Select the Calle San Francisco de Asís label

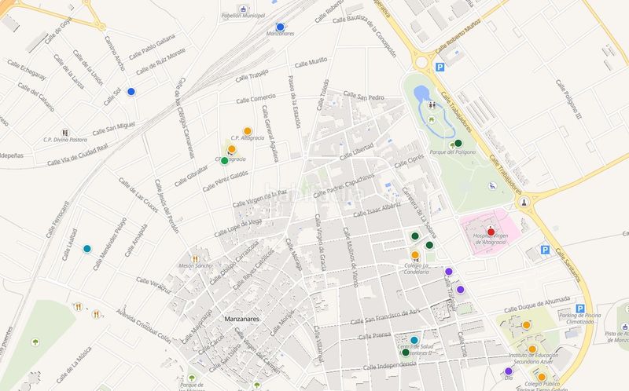coord(385,317)
